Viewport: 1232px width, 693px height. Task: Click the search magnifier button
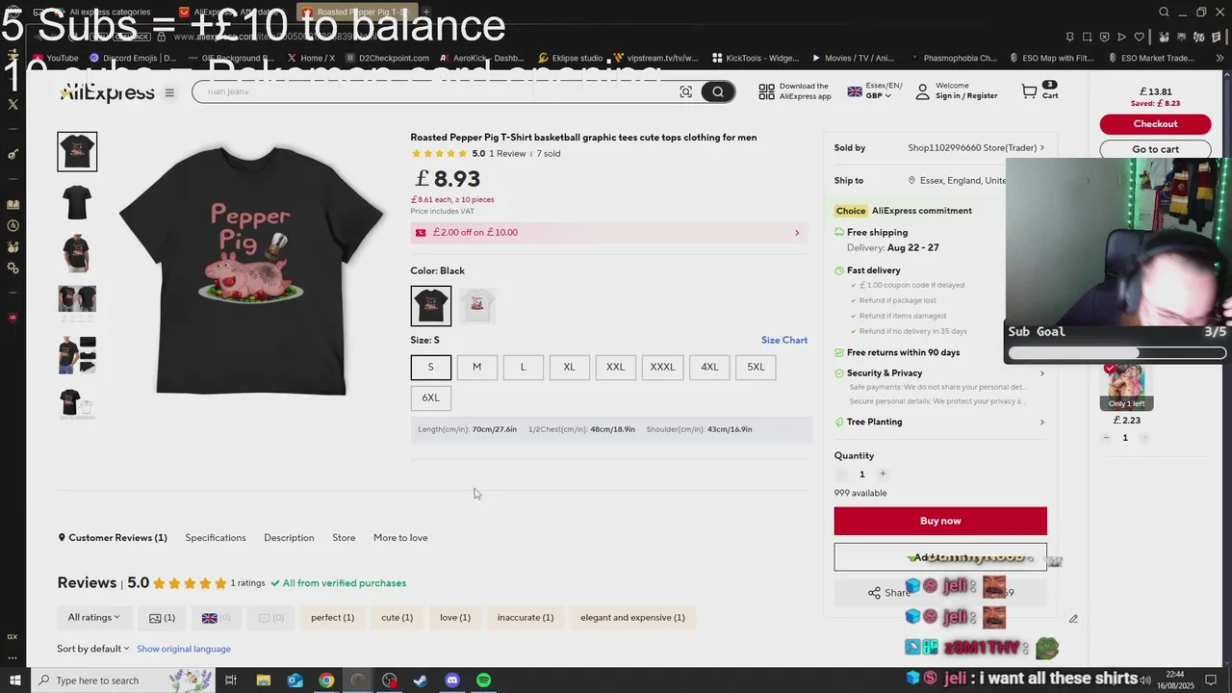(718, 91)
